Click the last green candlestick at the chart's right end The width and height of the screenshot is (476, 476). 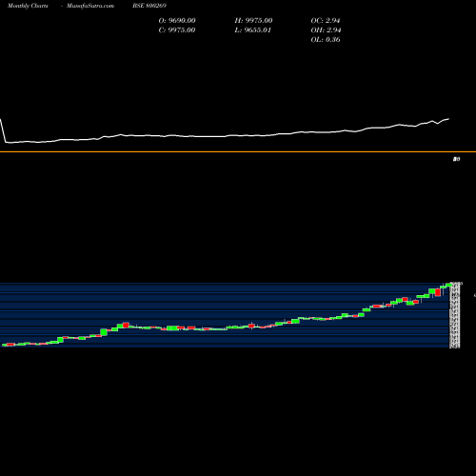coord(448,285)
